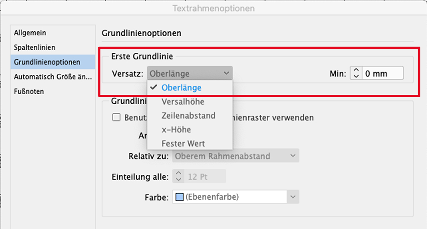Open the Allgemein section in sidebar
This screenshot has width=427, height=229.
click(x=30, y=33)
